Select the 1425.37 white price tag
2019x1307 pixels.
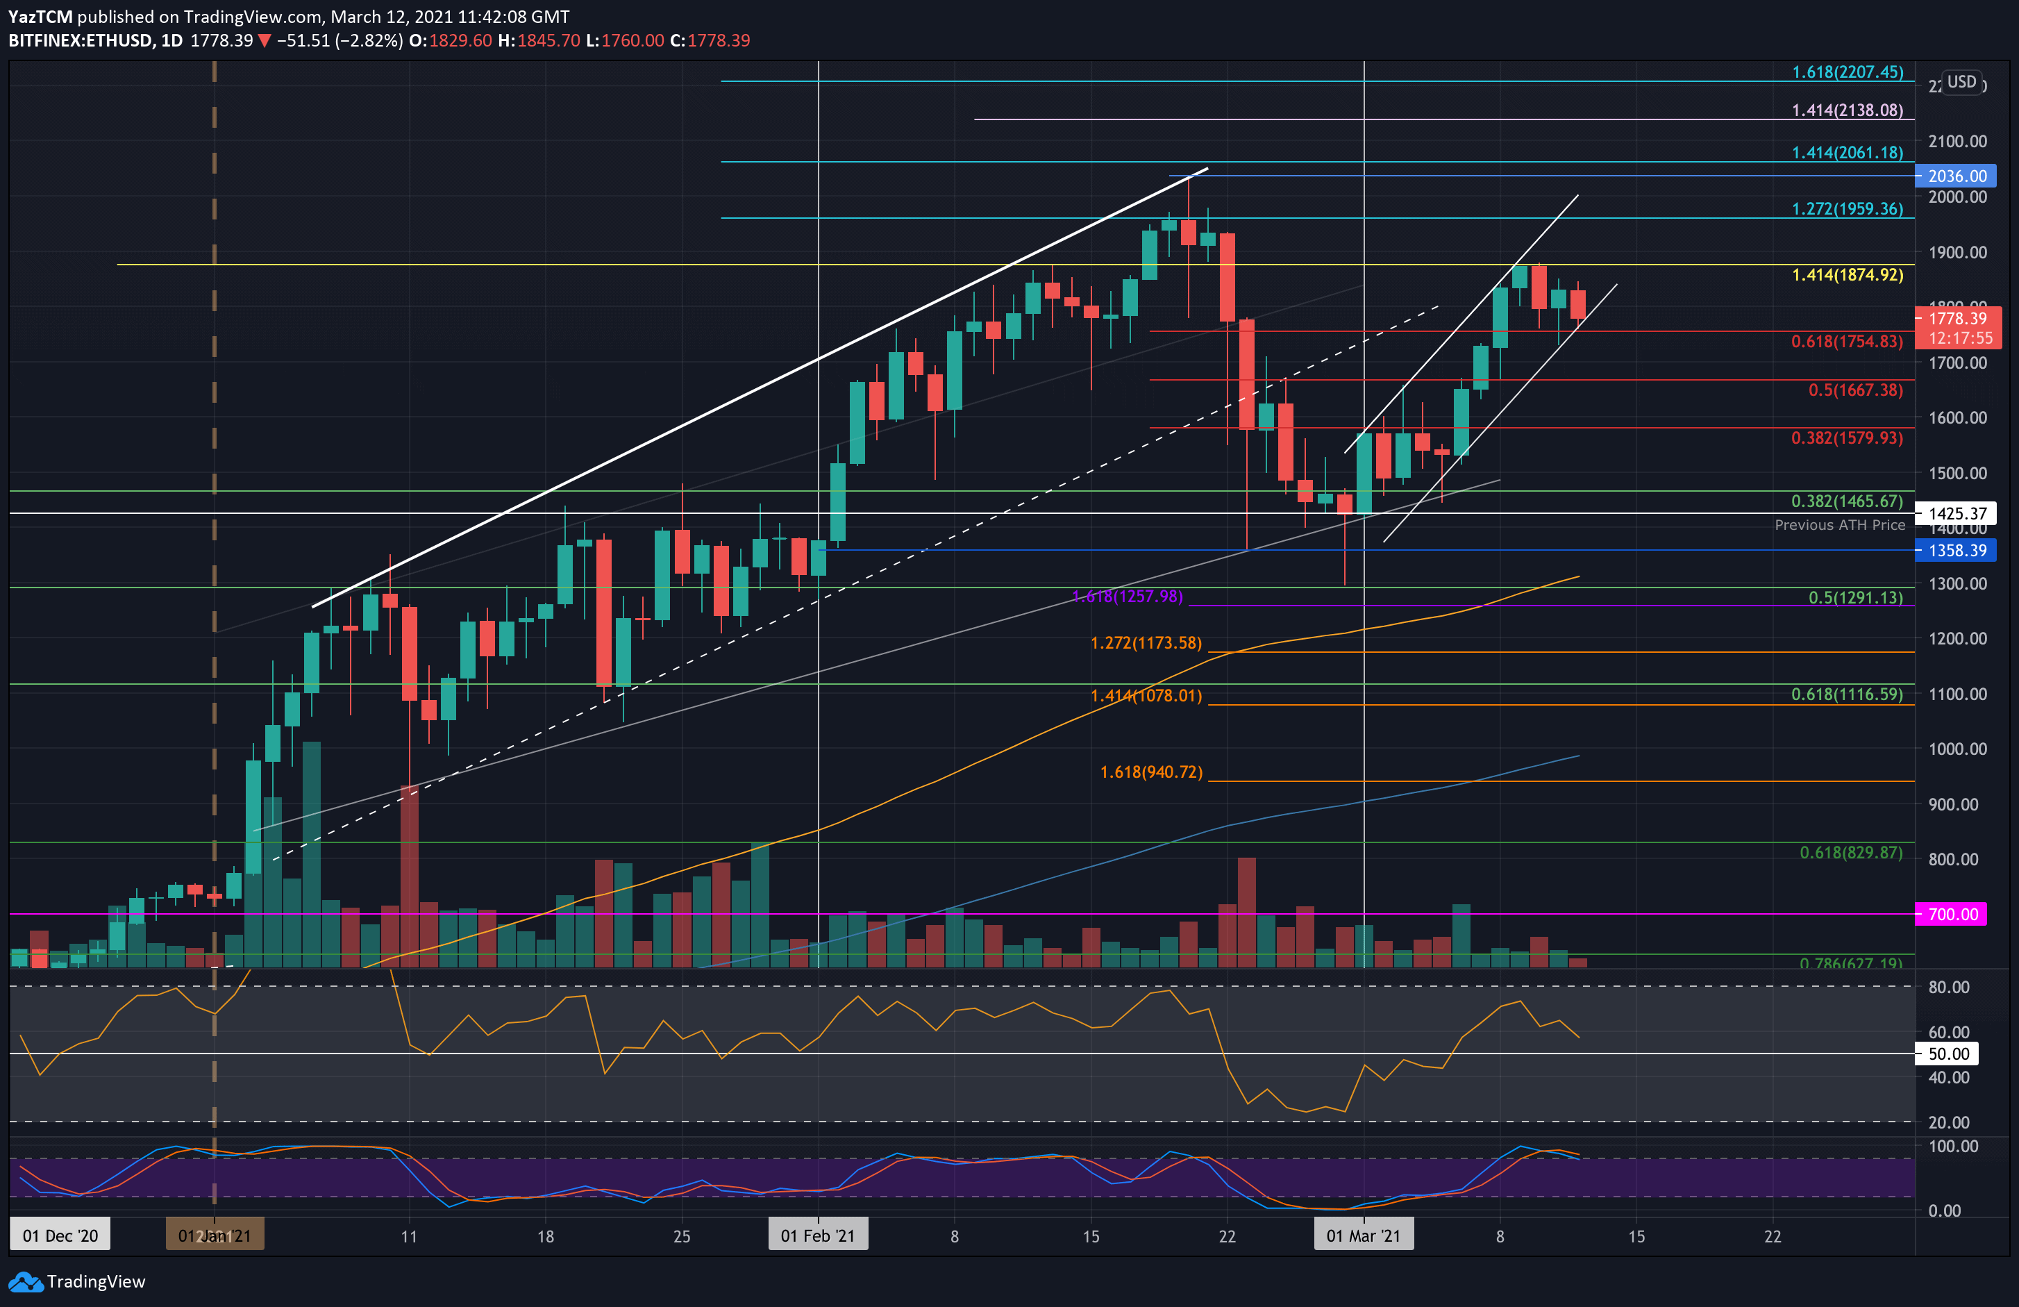click(x=1957, y=513)
